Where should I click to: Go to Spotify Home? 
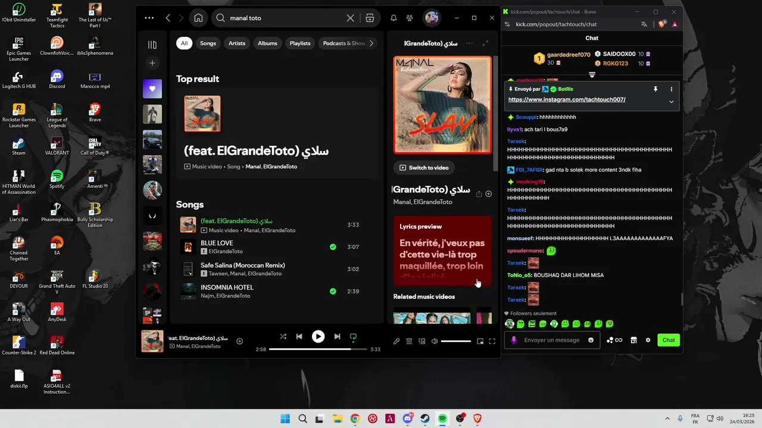coord(198,18)
